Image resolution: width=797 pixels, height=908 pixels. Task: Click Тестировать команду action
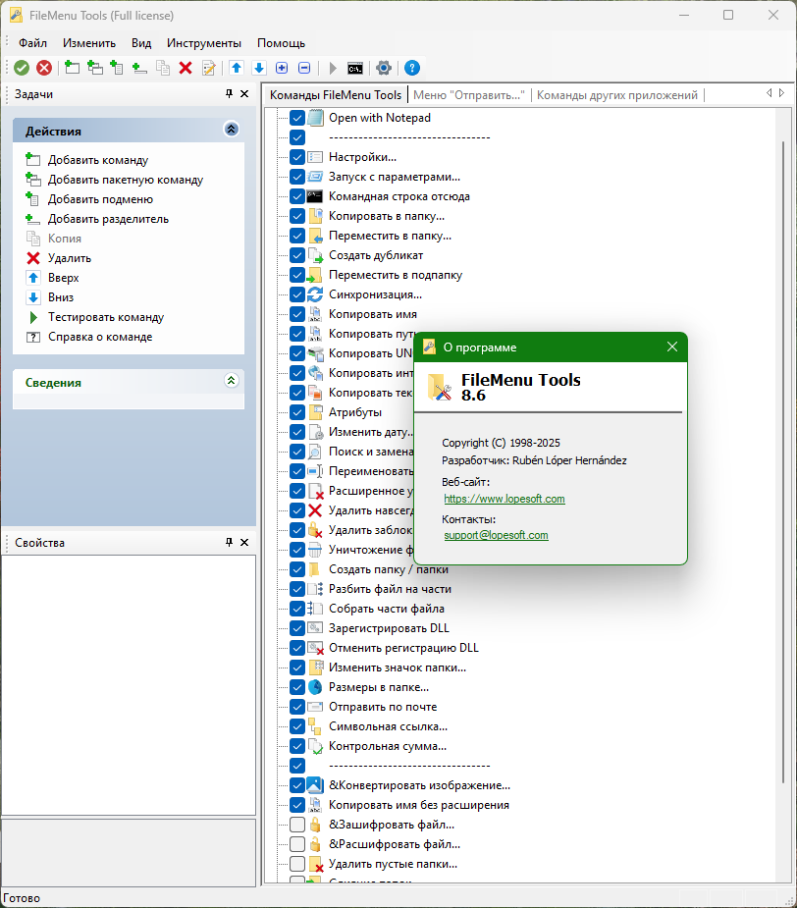coord(105,317)
